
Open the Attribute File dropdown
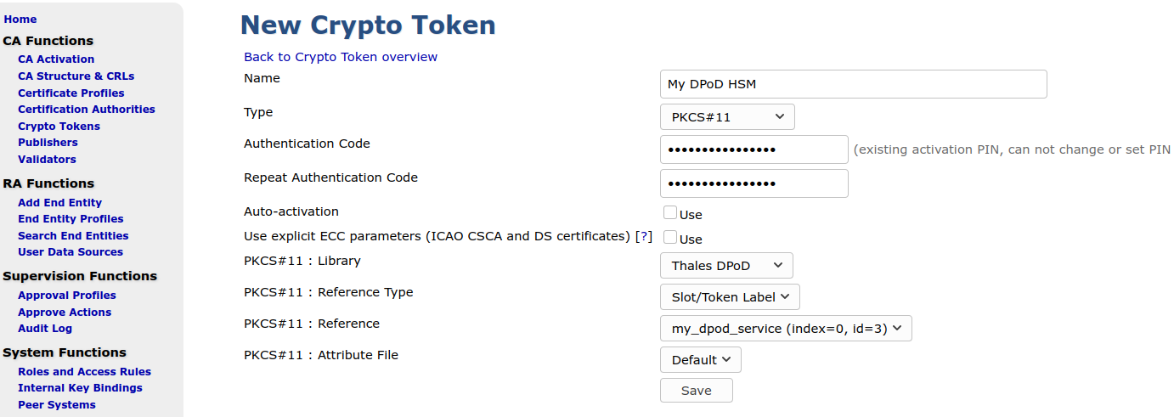tap(701, 360)
